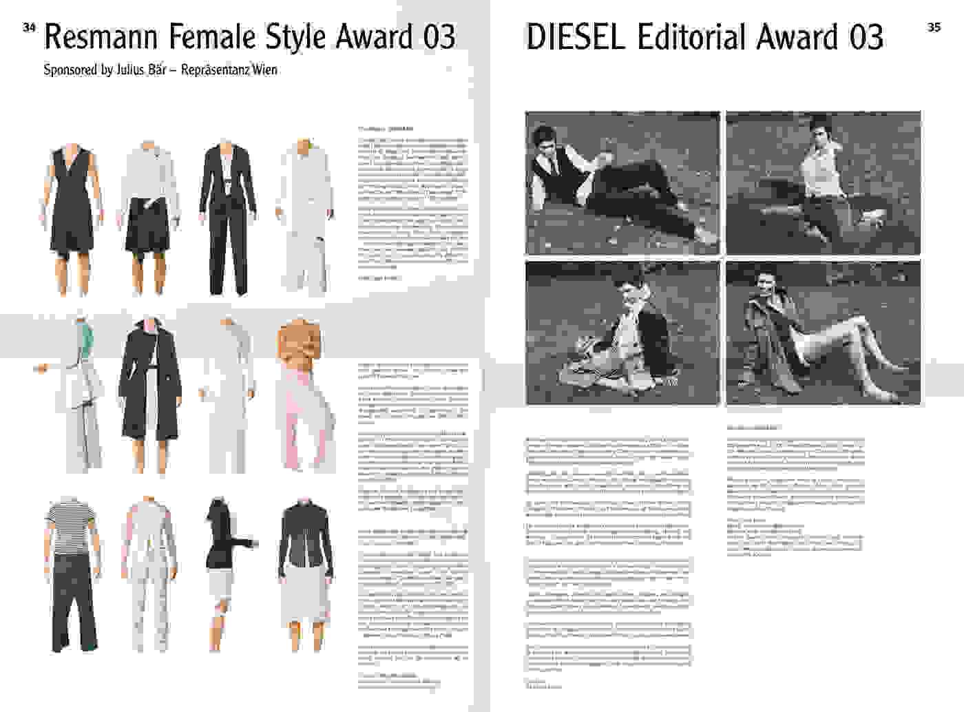Click the 'DIESEL Editorial Award 03' heading
The width and height of the screenshot is (964, 712).
[x=704, y=37]
